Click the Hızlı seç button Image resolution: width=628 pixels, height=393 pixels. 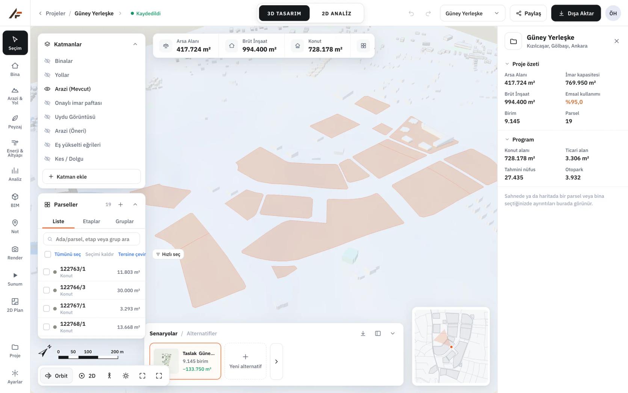point(168,255)
